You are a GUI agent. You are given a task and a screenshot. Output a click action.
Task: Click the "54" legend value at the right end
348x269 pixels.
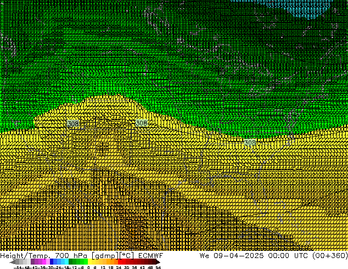point(158,267)
